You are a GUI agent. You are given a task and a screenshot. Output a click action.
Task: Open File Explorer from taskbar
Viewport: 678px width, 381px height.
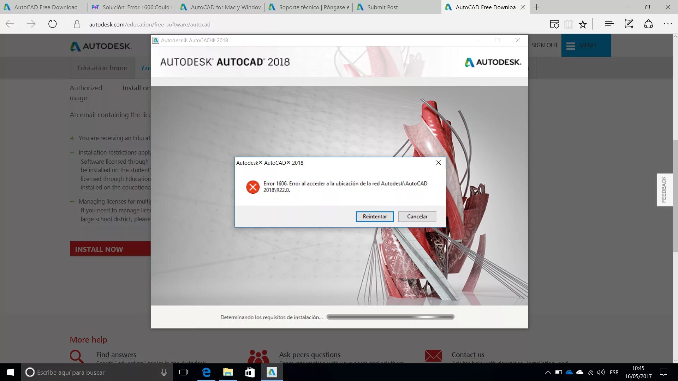coord(228,372)
